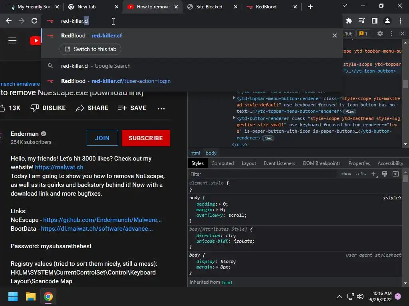Open the tab search chevron
Image resolution: width=409 pixels, height=306 pixels.
click(x=345, y=6)
